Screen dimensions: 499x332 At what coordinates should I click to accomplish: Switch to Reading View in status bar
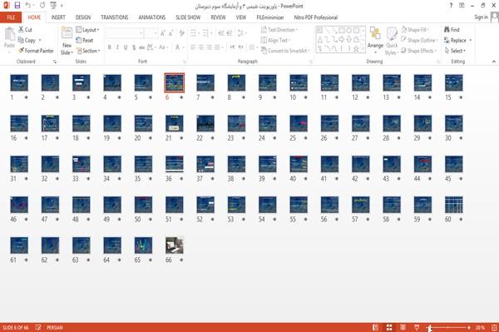click(x=403, y=327)
